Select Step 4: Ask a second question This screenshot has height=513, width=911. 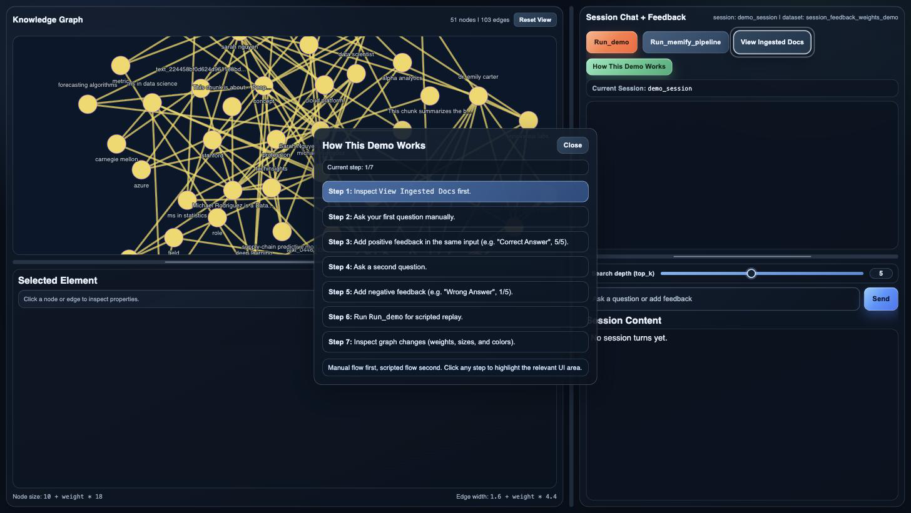click(455, 267)
